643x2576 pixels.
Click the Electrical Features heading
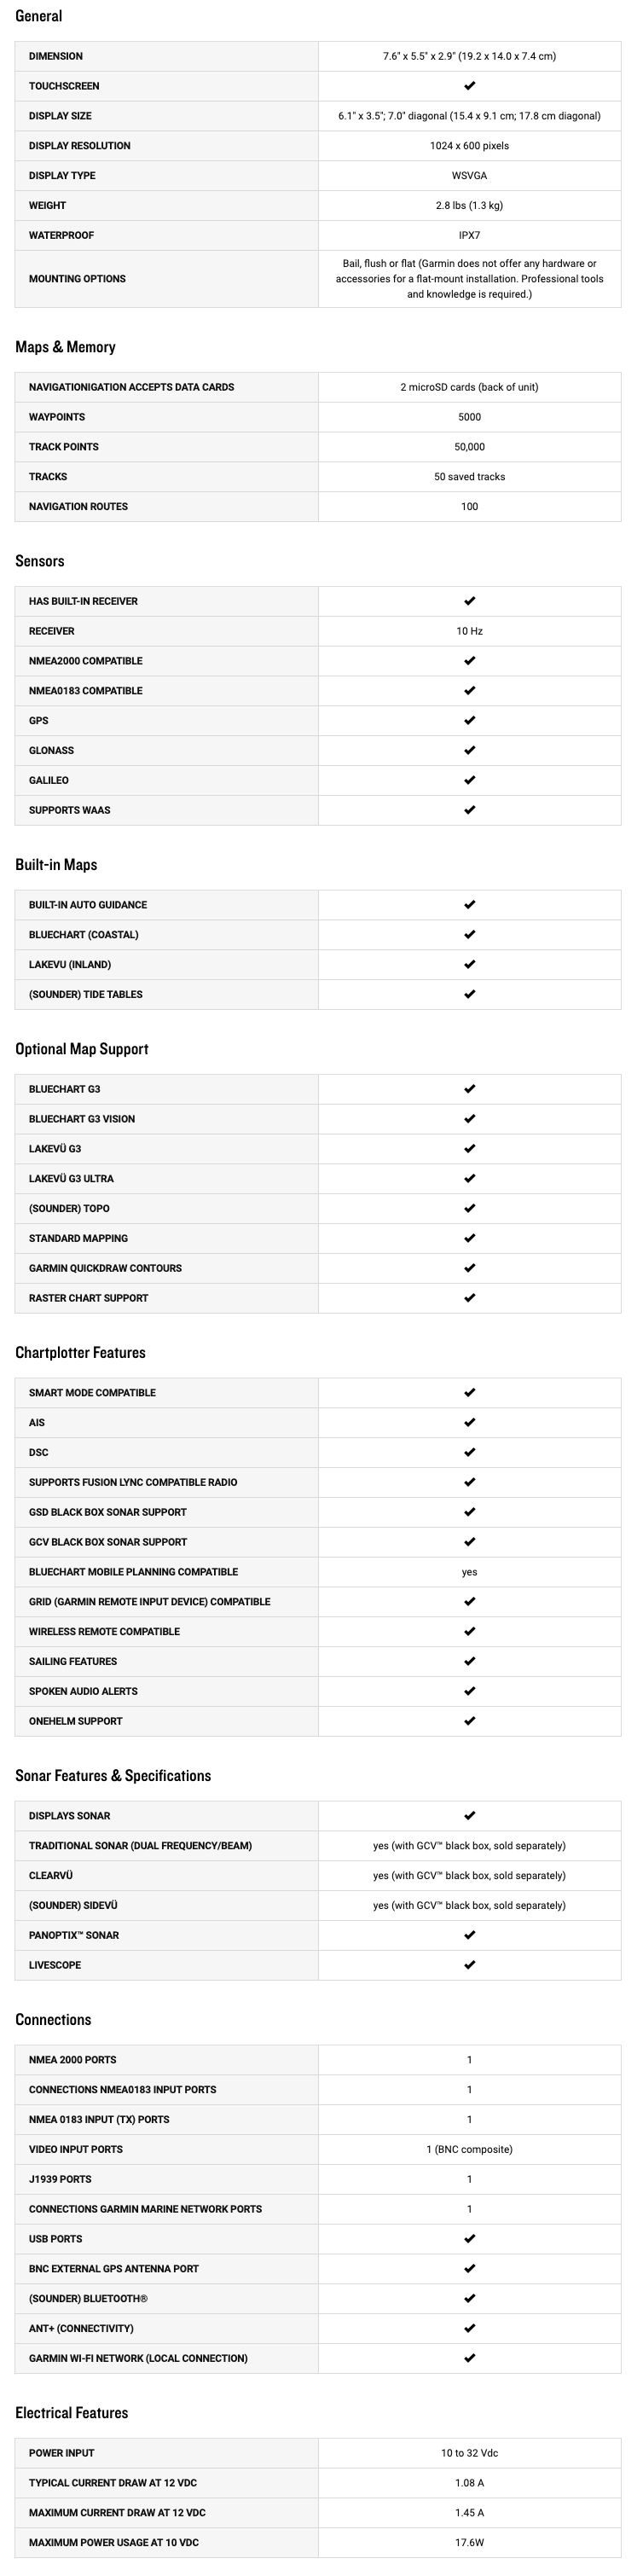(71, 2412)
